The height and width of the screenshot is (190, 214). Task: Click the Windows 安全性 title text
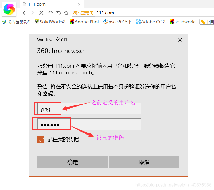pyautogui.click(x=53, y=40)
